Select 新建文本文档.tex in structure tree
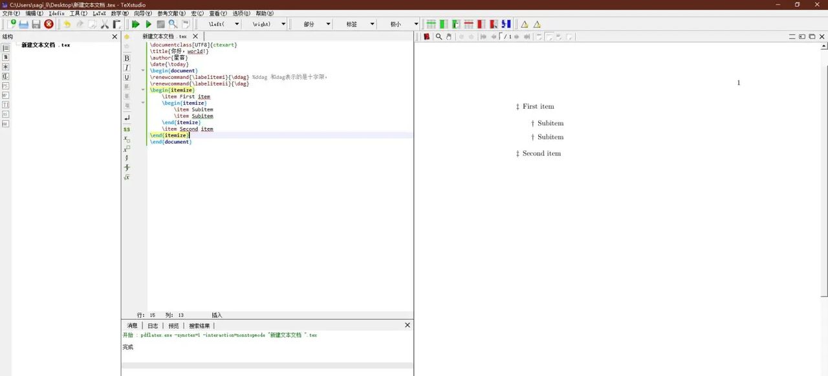This screenshot has height=376, width=828. point(45,45)
